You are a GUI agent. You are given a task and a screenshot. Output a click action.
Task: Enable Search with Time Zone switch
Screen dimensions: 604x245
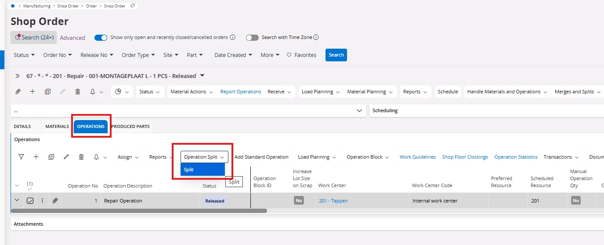[252, 38]
